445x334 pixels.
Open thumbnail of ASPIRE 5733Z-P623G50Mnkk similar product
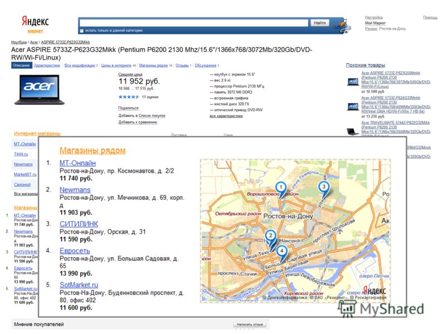tap(353, 82)
